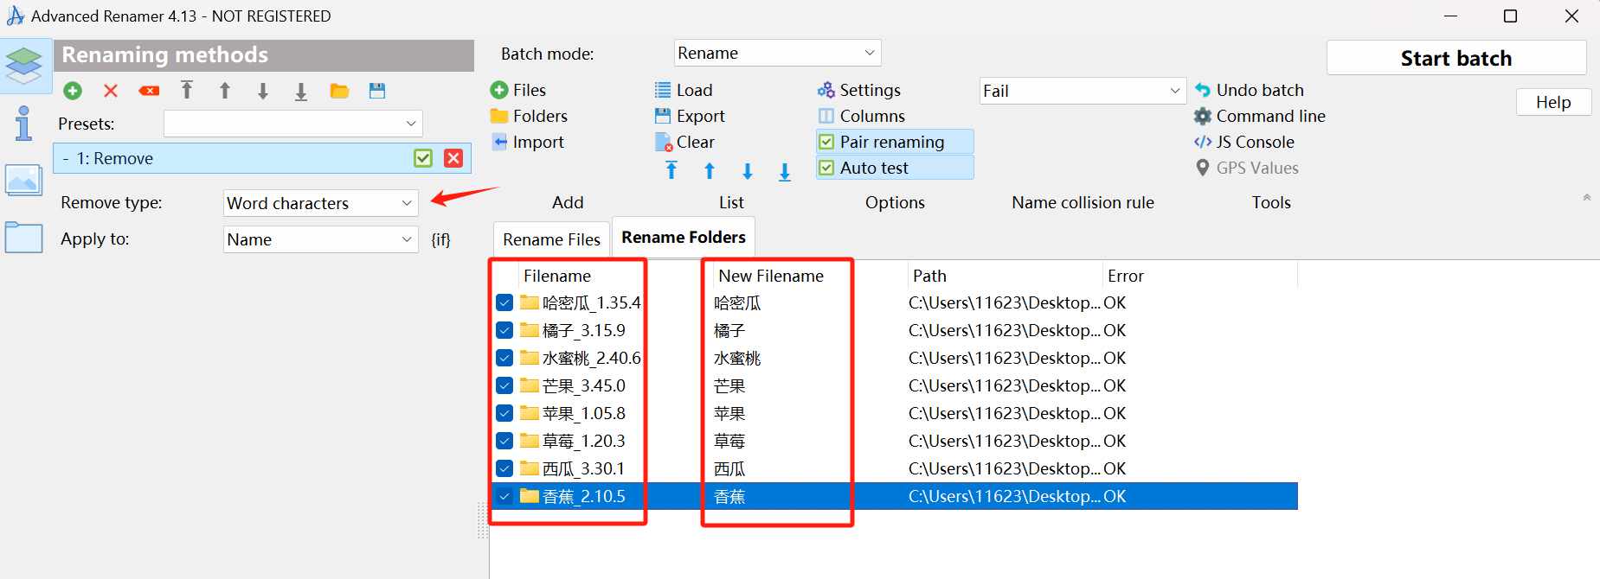This screenshot has width=1600, height=579.
Task: Open the image preview sidebar icon
Action: 23,181
